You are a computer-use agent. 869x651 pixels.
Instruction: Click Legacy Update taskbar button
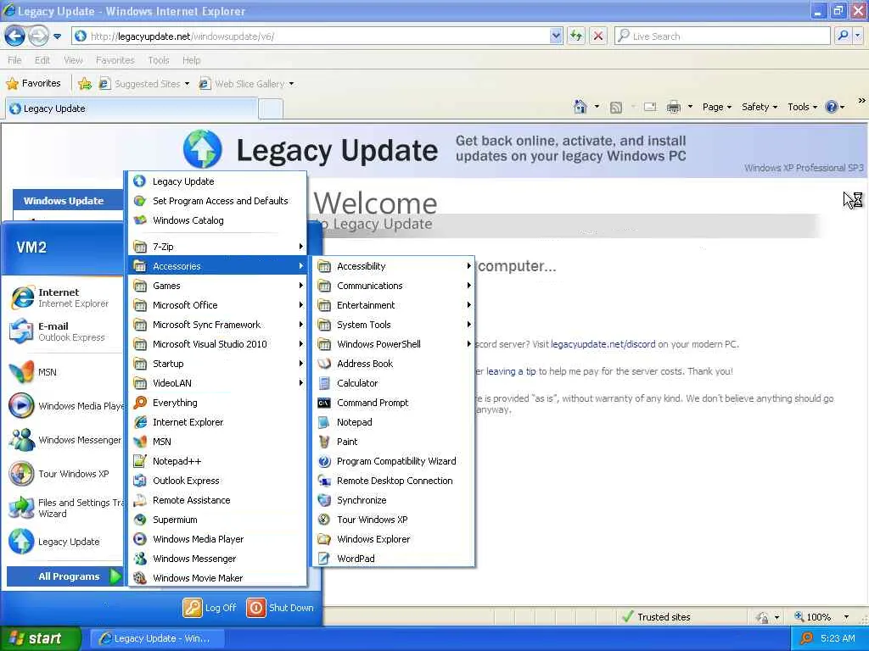tap(157, 638)
